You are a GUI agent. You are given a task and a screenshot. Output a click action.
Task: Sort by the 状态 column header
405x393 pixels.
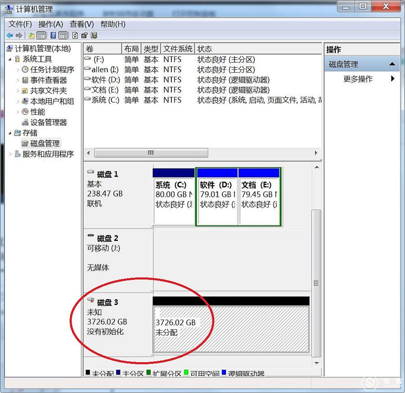click(x=258, y=49)
